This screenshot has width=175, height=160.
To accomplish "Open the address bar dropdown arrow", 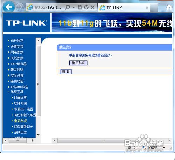I will (x=73, y=7).
